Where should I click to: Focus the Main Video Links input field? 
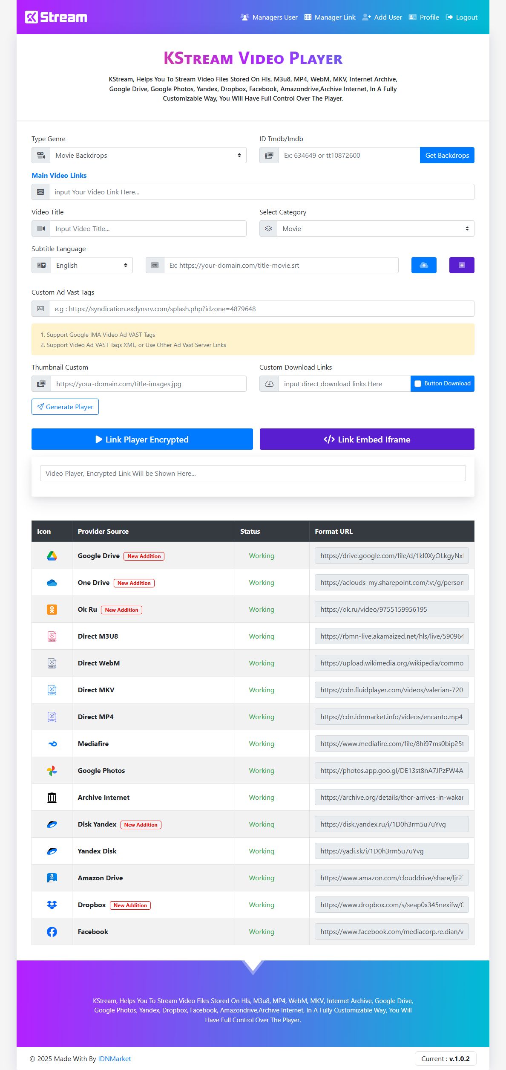coord(261,192)
